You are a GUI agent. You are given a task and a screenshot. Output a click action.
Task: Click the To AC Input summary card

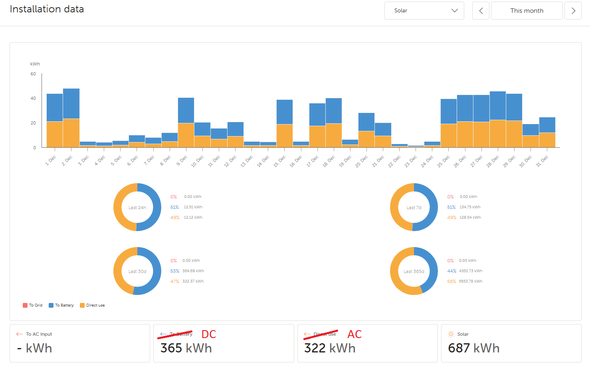(80, 343)
